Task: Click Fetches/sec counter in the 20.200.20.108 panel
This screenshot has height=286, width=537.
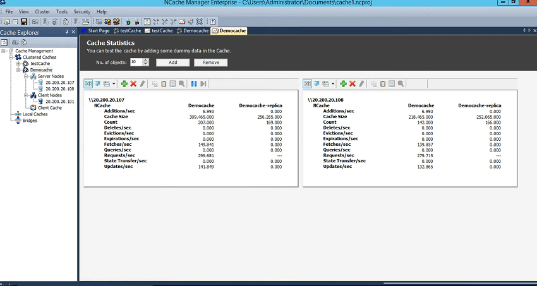Action: pyautogui.click(x=337, y=145)
